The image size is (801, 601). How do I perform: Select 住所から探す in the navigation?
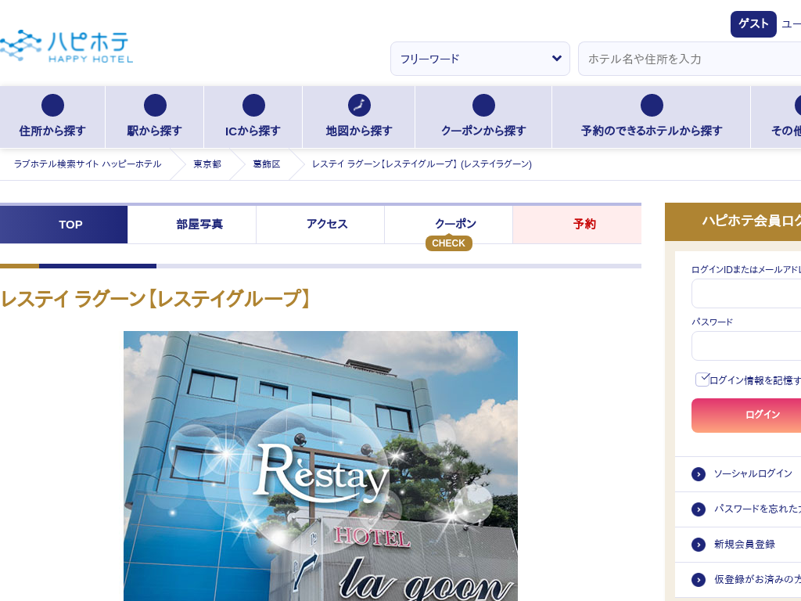click(x=52, y=117)
